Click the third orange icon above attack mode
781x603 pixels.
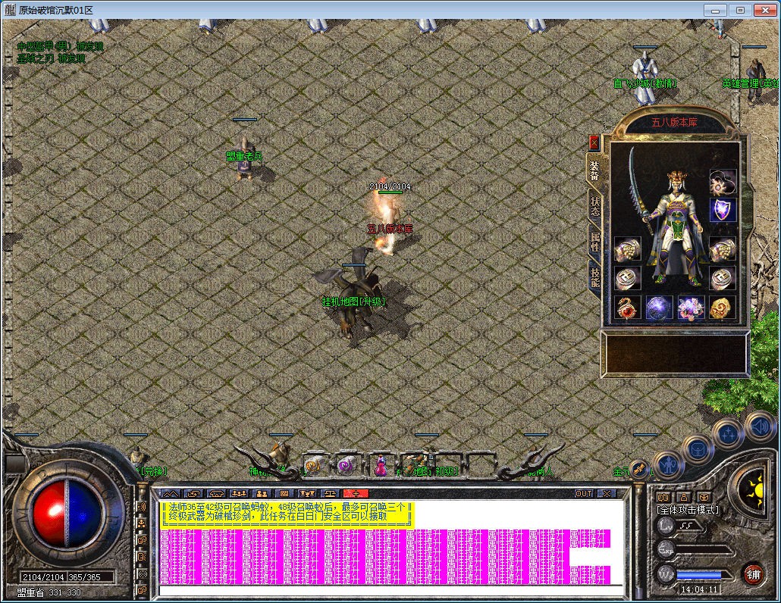click(x=704, y=497)
